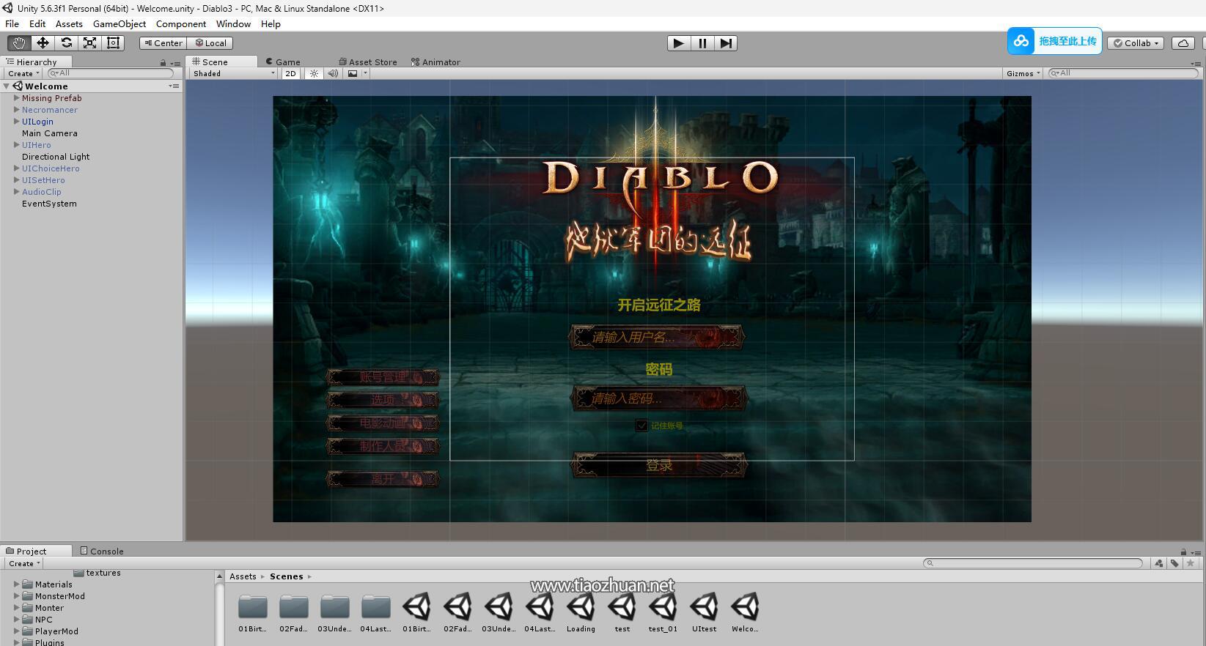
Task: Open the Component menu
Action: [181, 23]
